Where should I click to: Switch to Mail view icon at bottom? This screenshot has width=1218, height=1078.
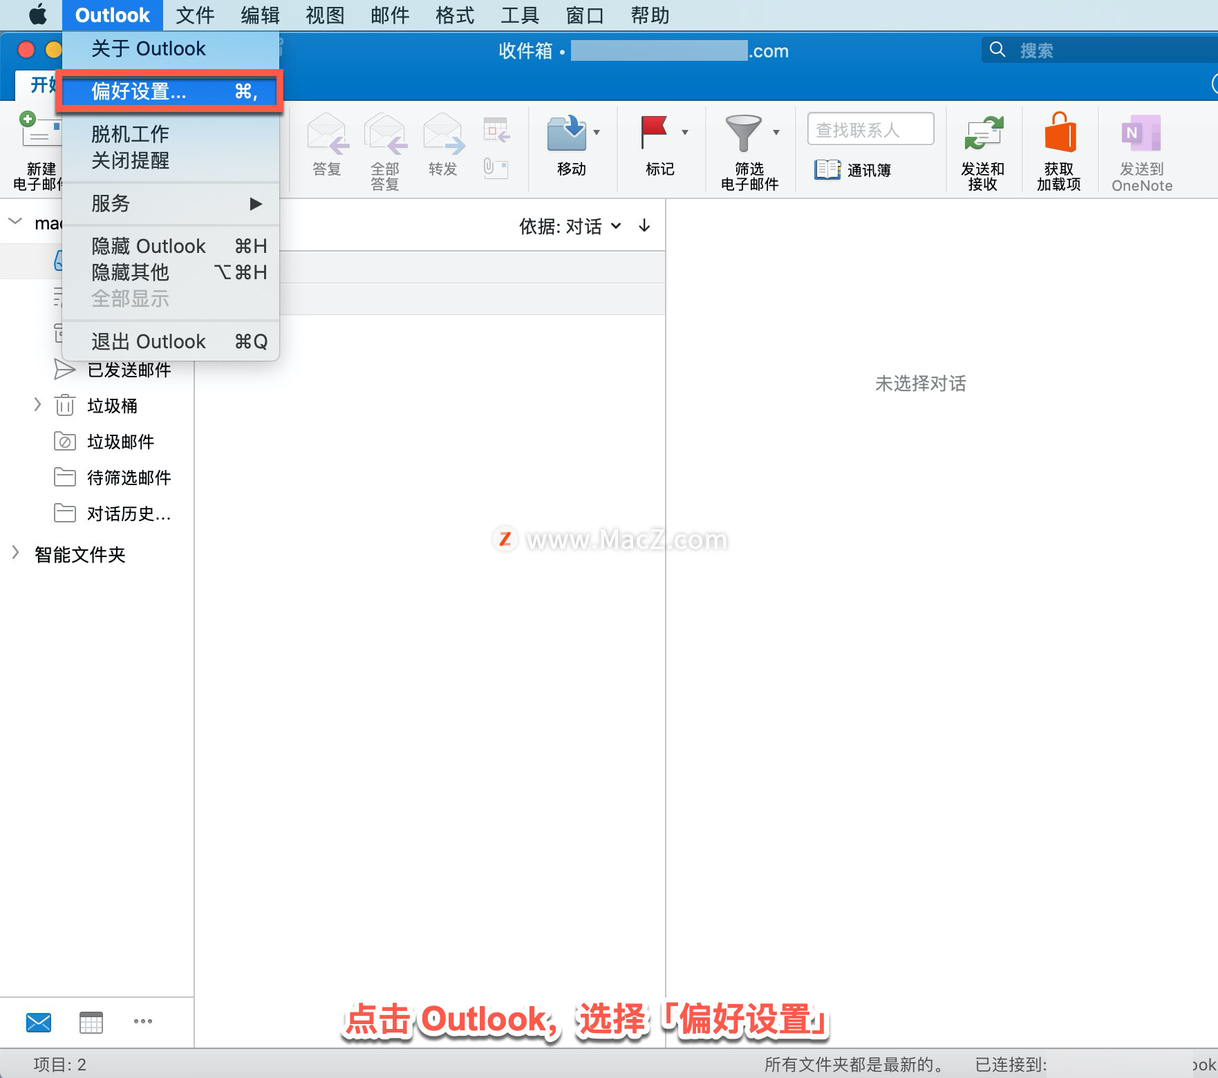pyautogui.click(x=39, y=1022)
